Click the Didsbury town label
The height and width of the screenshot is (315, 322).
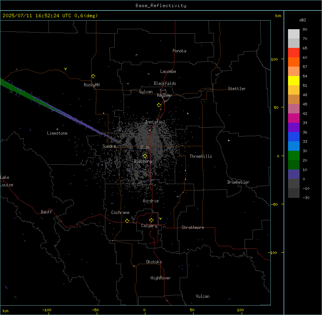[143, 161]
